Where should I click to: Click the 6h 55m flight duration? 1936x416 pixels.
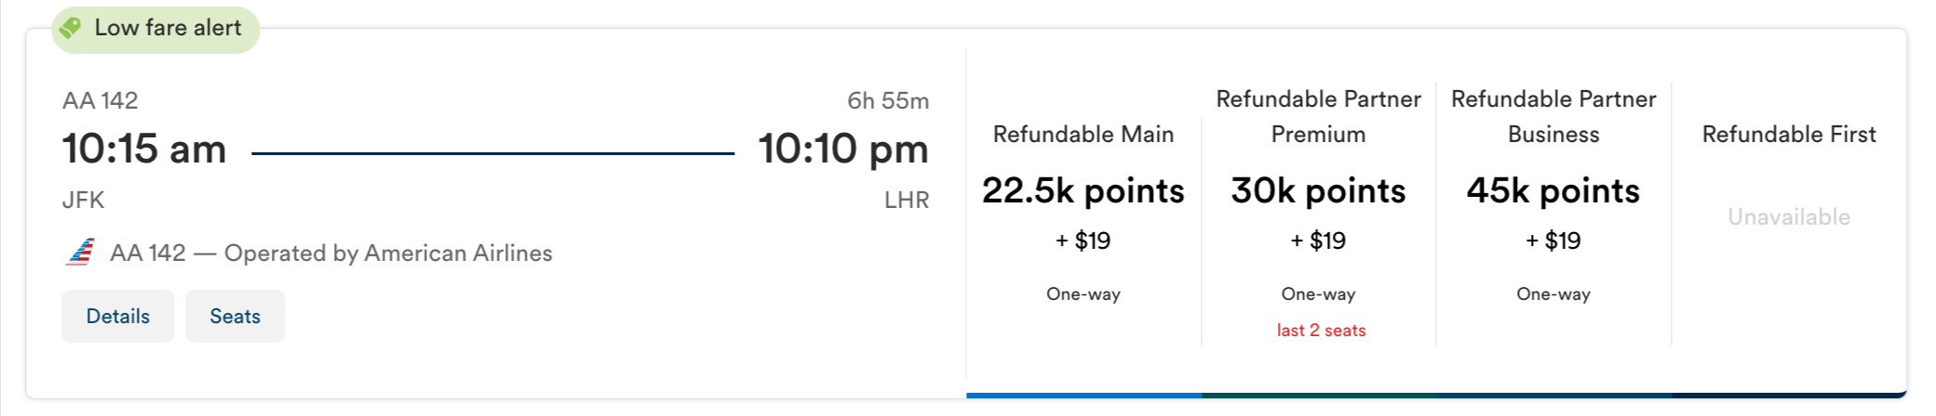coord(887,100)
